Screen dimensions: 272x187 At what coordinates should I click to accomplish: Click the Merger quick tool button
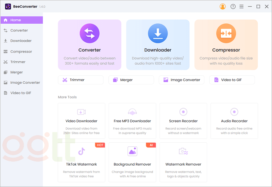tap(131, 80)
